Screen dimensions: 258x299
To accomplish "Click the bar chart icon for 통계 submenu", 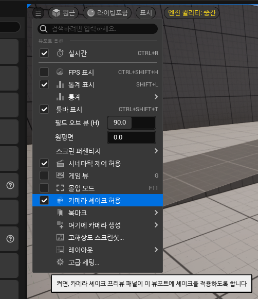I will (60, 97).
